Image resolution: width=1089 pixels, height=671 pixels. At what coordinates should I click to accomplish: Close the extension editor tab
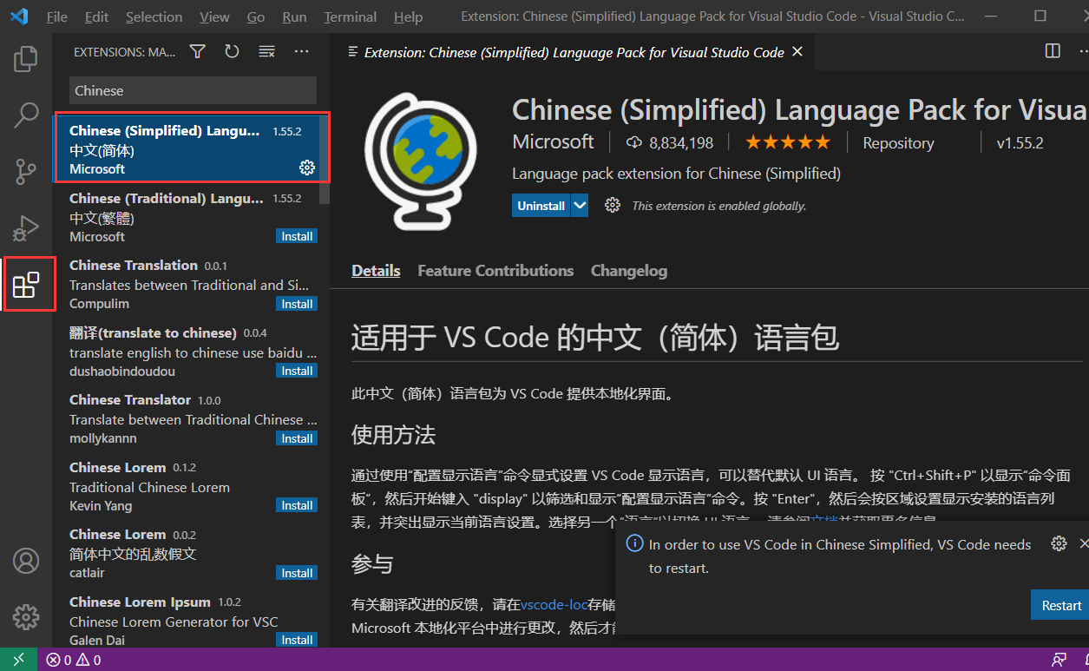tap(797, 52)
